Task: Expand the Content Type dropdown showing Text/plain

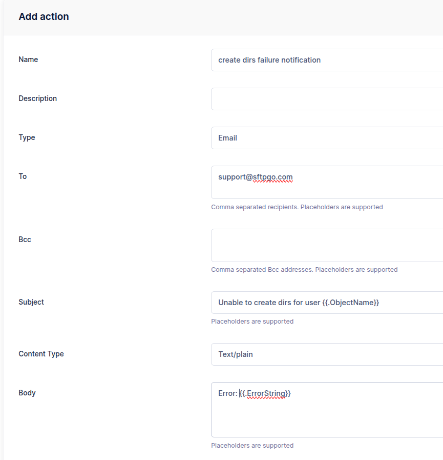Action: [327, 354]
